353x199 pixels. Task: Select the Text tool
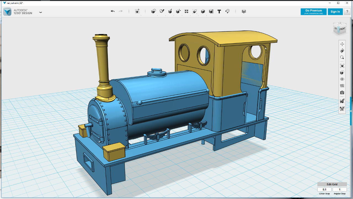219,11
